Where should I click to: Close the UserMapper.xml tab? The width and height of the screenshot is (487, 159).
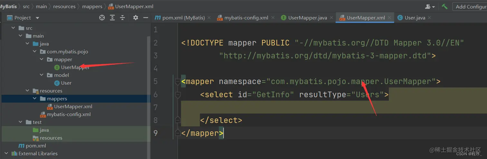click(389, 18)
